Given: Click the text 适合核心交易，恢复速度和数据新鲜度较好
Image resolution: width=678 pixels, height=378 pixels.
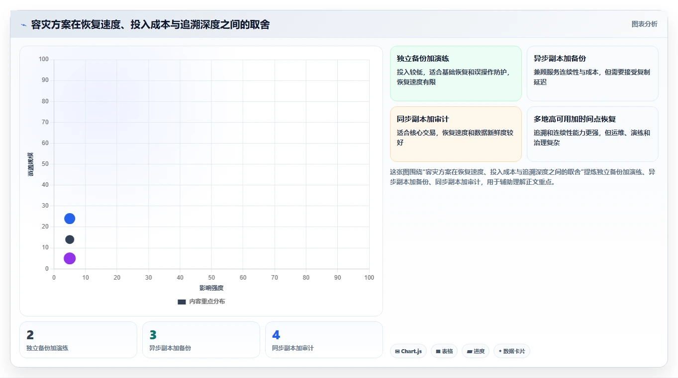Looking at the screenshot, I should [455, 138].
